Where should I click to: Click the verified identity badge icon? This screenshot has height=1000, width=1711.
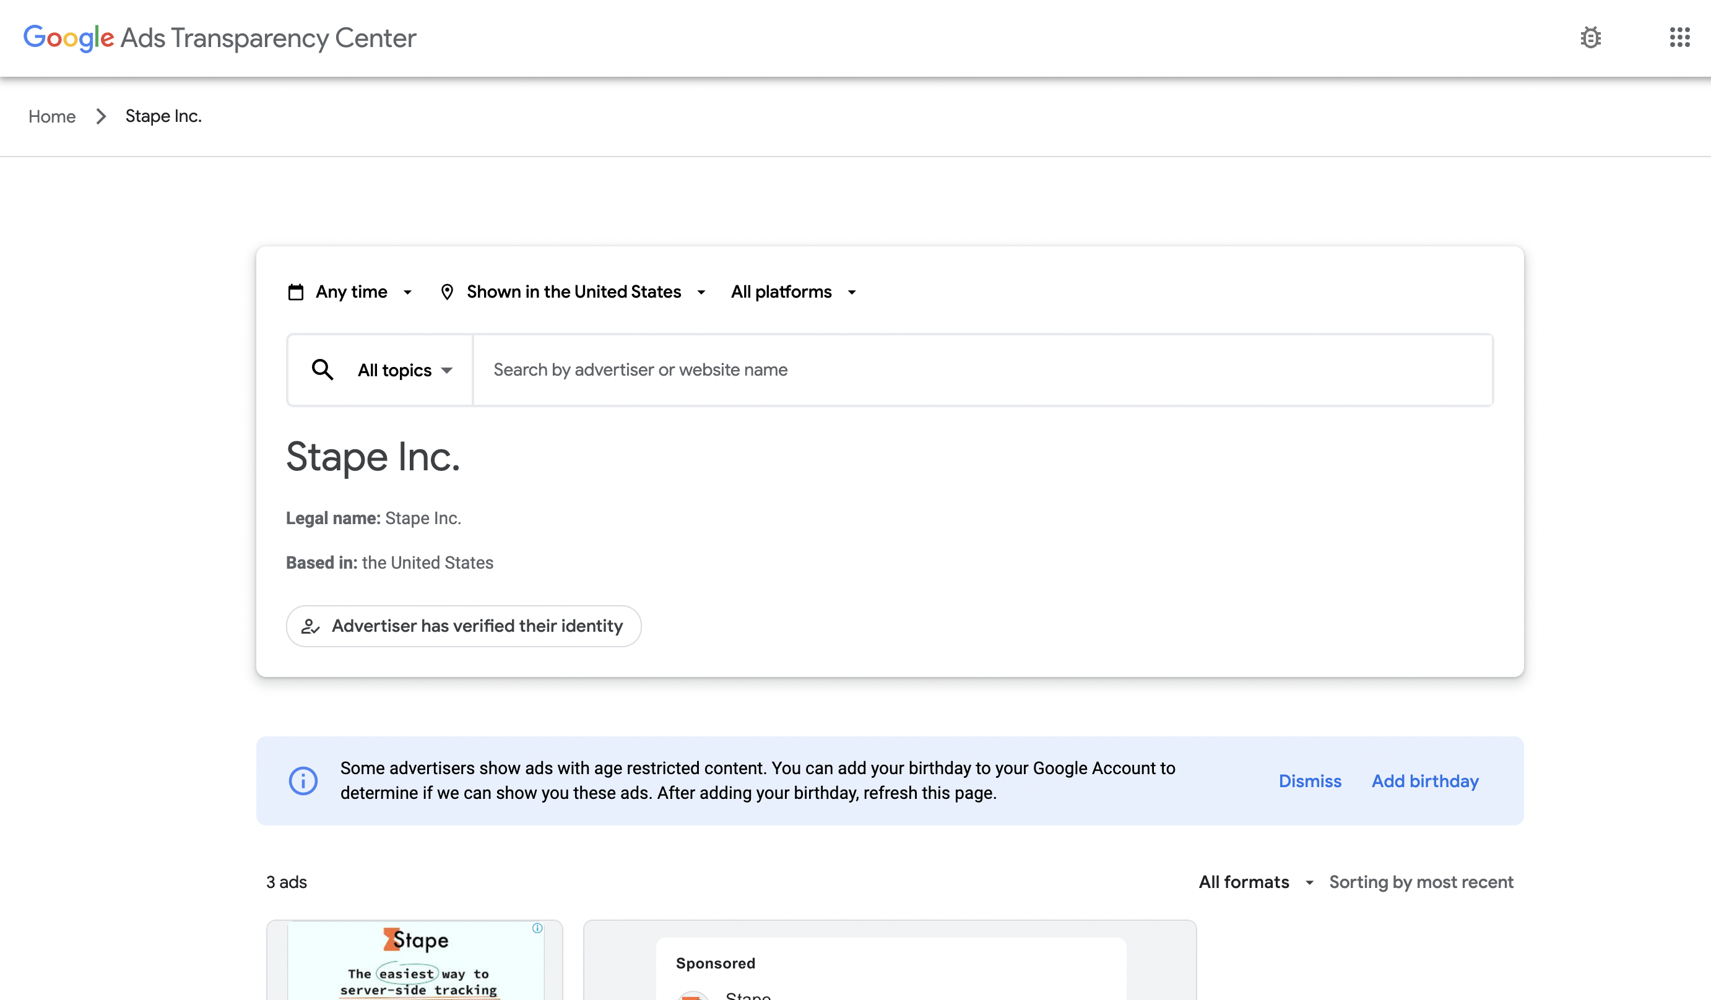tap(311, 625)
